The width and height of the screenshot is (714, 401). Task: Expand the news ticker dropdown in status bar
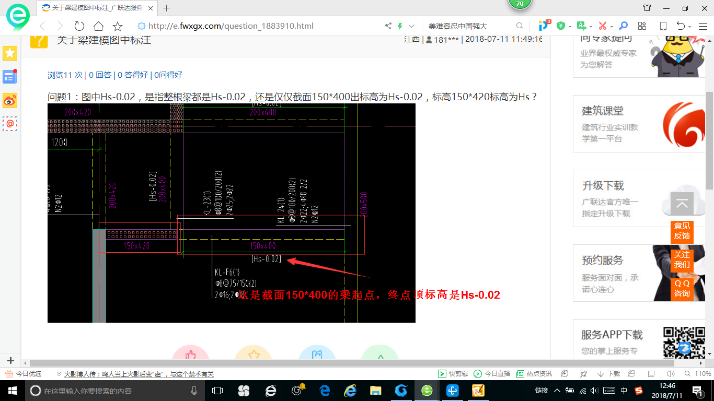[x=59, y=374]
